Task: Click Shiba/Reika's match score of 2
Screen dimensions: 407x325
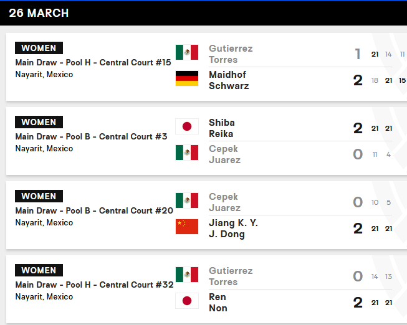Action: (358, 128)
